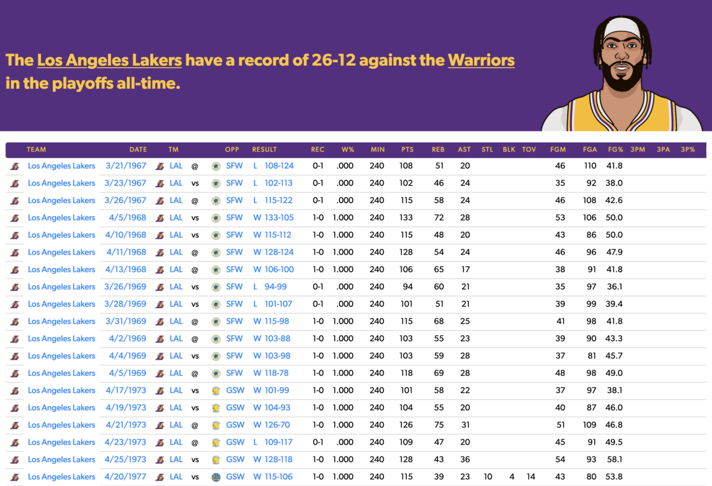Click SFW logo on 3/28/1969 row

[x=216, y=304]
